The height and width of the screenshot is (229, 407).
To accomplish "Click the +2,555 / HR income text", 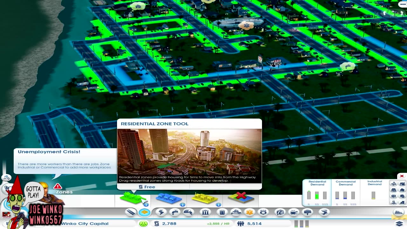I will (x=218, y=224).
